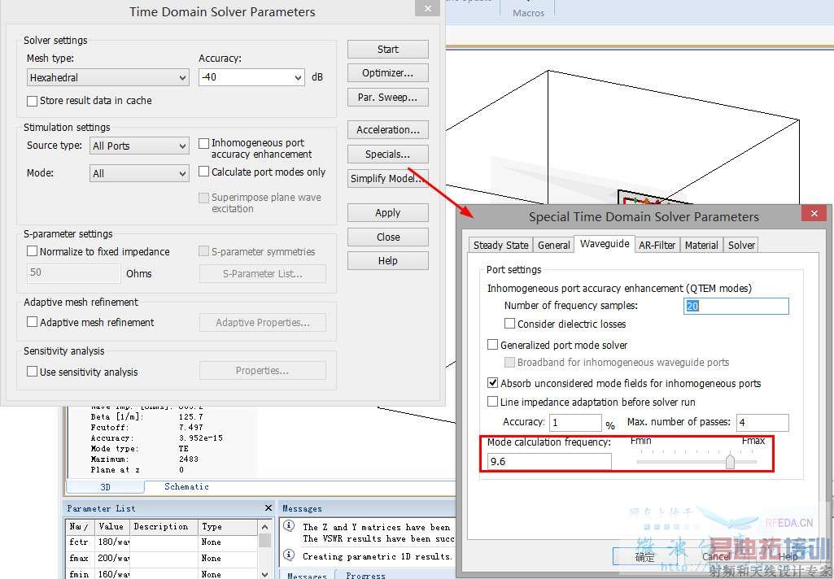Toggle Normalize to fixed impedance

[33, 251]
